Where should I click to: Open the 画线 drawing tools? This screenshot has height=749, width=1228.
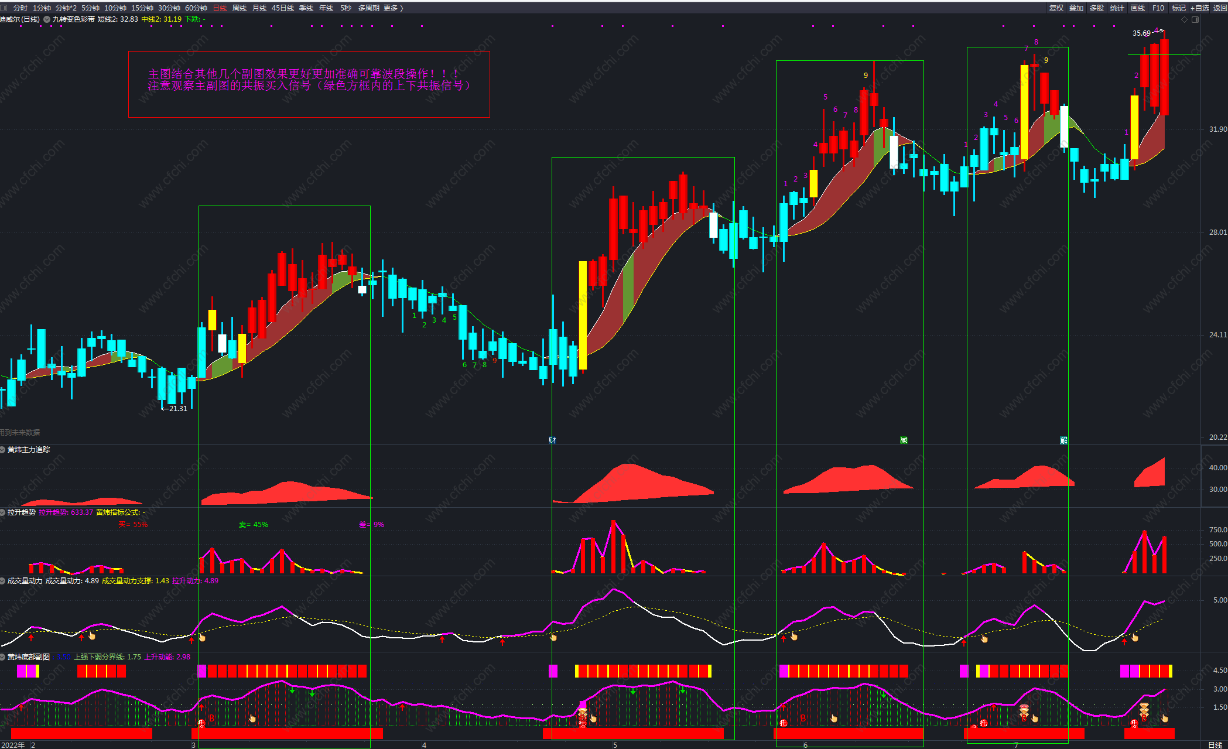[1137, 8]
